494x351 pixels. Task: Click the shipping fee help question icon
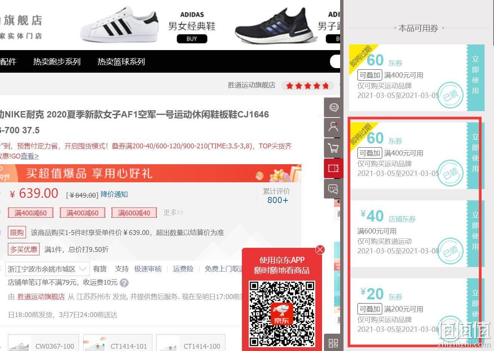(125, 283)
